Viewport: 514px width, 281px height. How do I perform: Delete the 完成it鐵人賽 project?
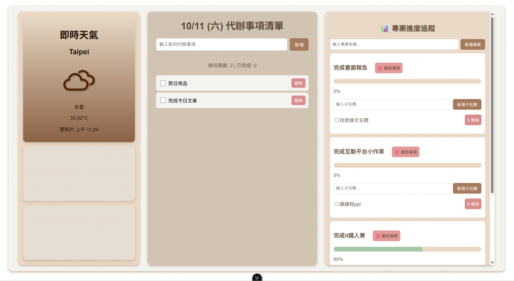coord(386,236)
